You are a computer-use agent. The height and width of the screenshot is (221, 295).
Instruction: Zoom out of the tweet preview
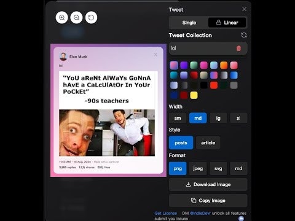76,18
